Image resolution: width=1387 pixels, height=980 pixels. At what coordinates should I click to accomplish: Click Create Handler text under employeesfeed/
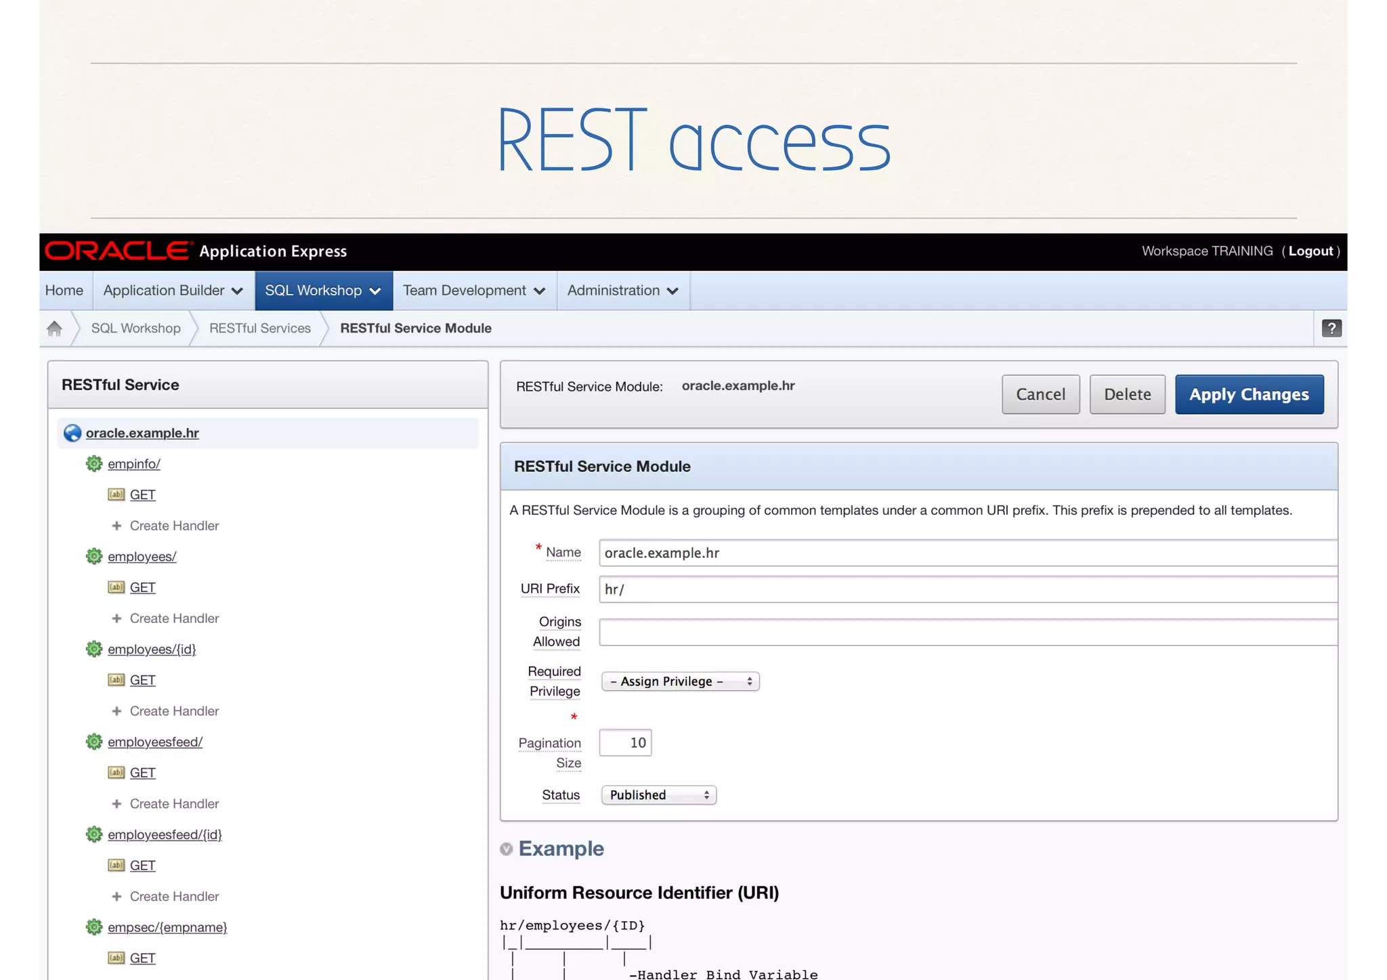(x=175, y=804)
